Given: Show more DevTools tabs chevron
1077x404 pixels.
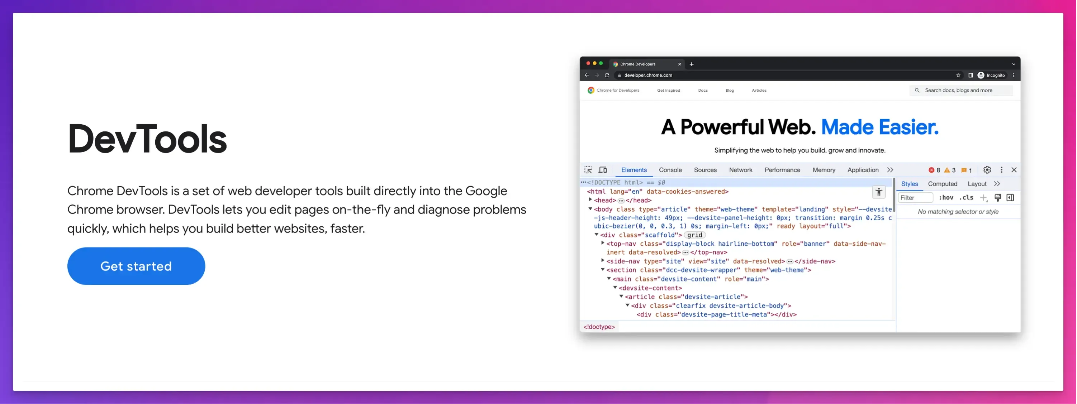Looking at the screenshot, I should (890, 170).
